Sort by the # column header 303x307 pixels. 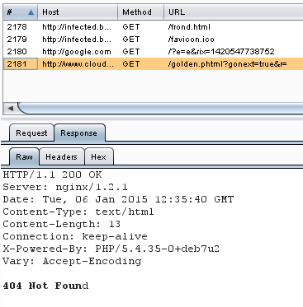coord(21,12)
